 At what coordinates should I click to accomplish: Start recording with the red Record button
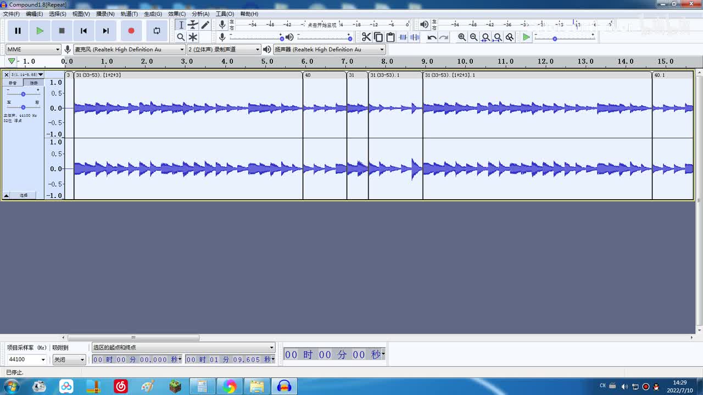[x=131, y=31]
